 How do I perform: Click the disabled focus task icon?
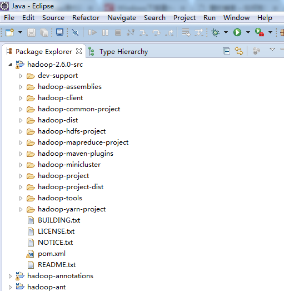coord(256,51)
